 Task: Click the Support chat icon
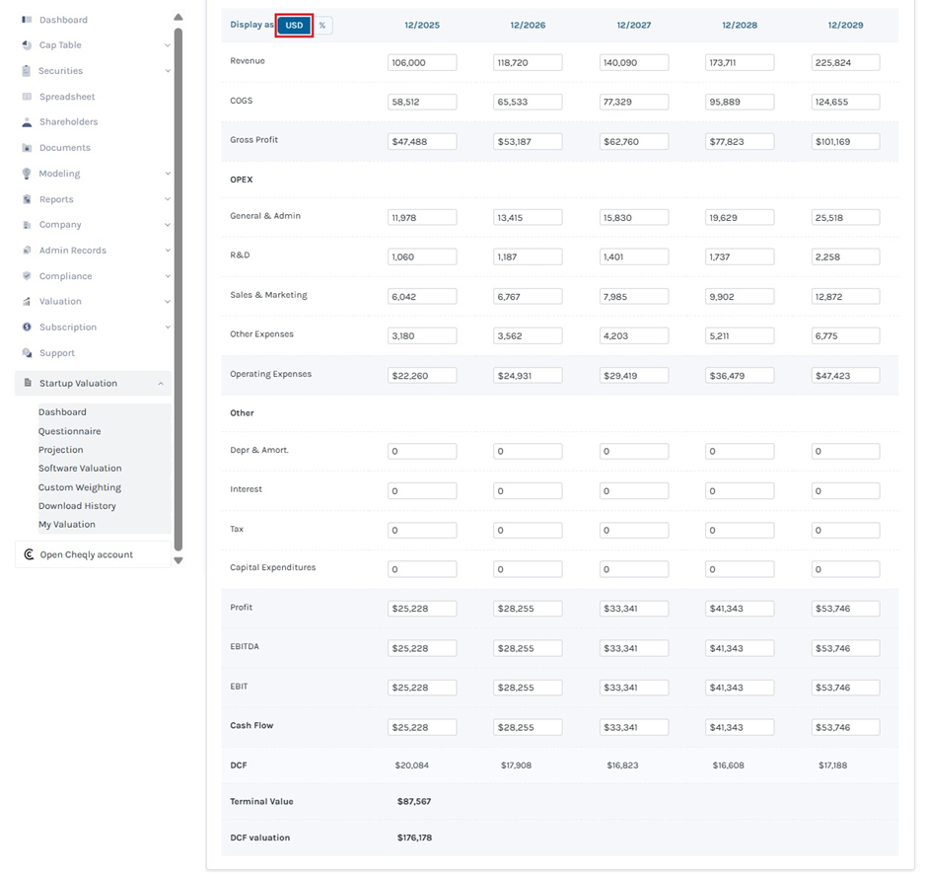point(27,353)
